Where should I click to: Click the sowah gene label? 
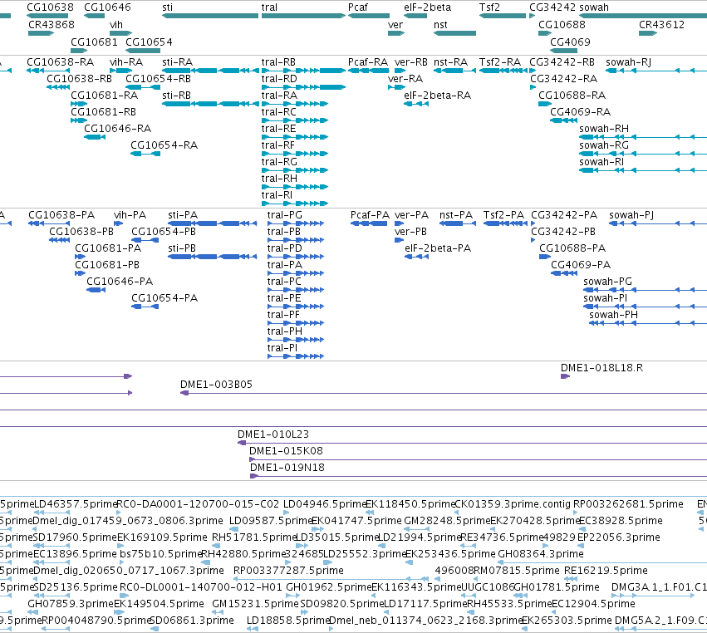(x=594, y=7)
